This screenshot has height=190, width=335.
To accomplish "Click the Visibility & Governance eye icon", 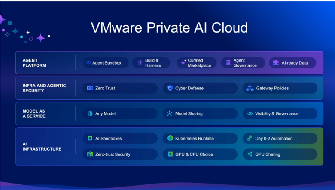I will coord(250,114).
